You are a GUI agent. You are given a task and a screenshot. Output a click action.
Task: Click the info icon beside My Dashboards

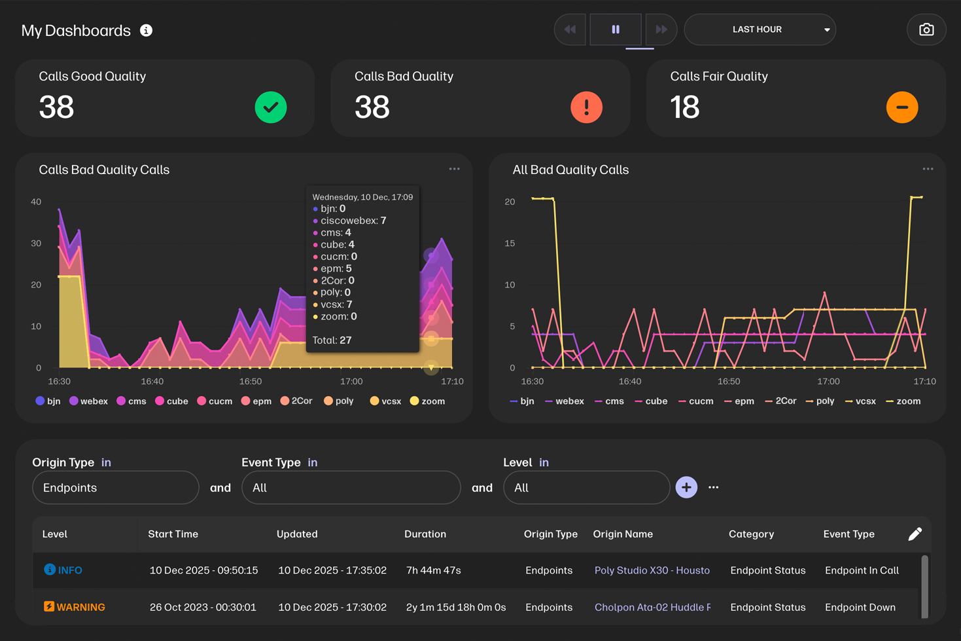point(147,31)
